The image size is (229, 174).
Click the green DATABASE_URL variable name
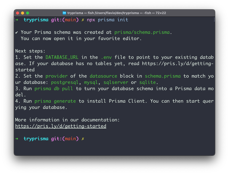coord(62,57)
